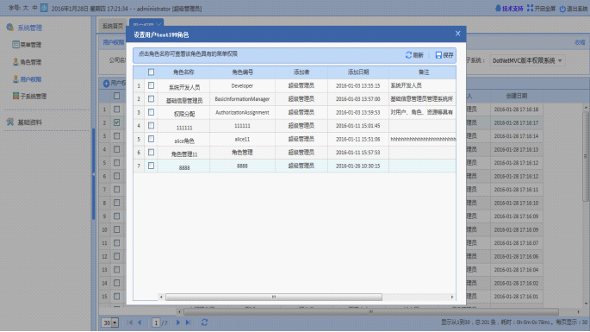Close the role assignment dialog
The height and width of the screenshot is (332, 590).
[x=457, y=34]
